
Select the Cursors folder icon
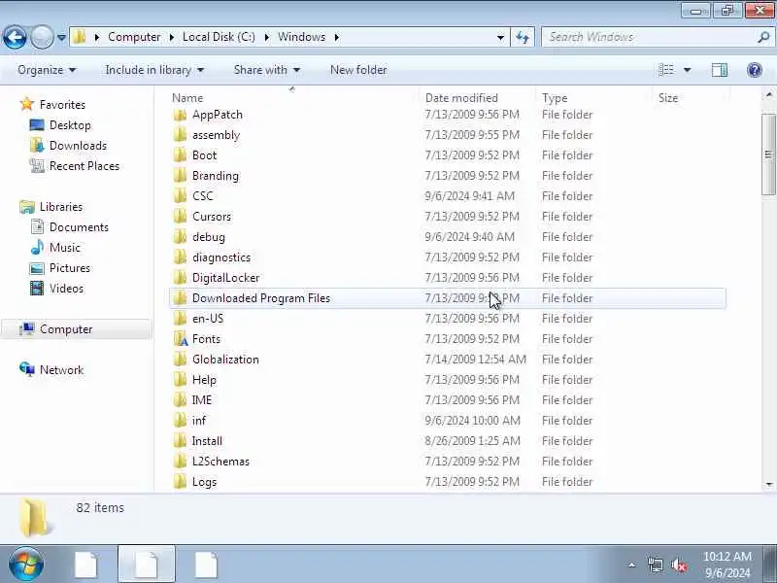(x=181, y=216)
